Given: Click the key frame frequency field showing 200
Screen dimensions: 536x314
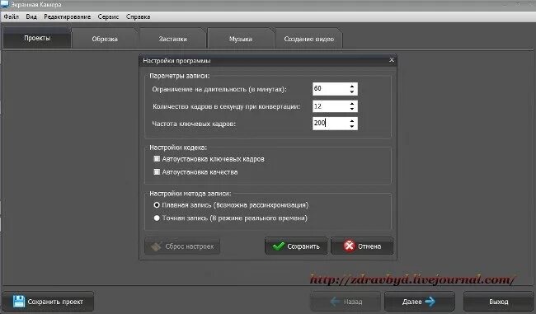Looking at the screenshot, I should coord(330,124).
